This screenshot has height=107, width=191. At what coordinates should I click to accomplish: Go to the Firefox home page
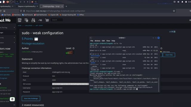[4, 11]
